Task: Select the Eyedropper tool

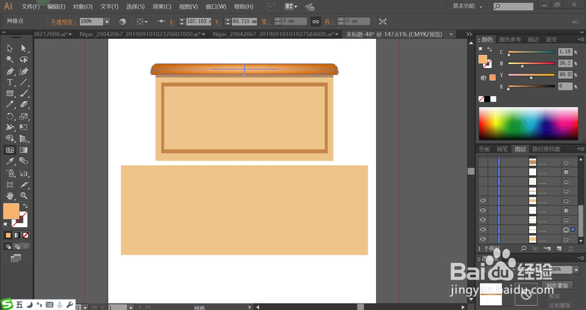Action: point(10,161)
